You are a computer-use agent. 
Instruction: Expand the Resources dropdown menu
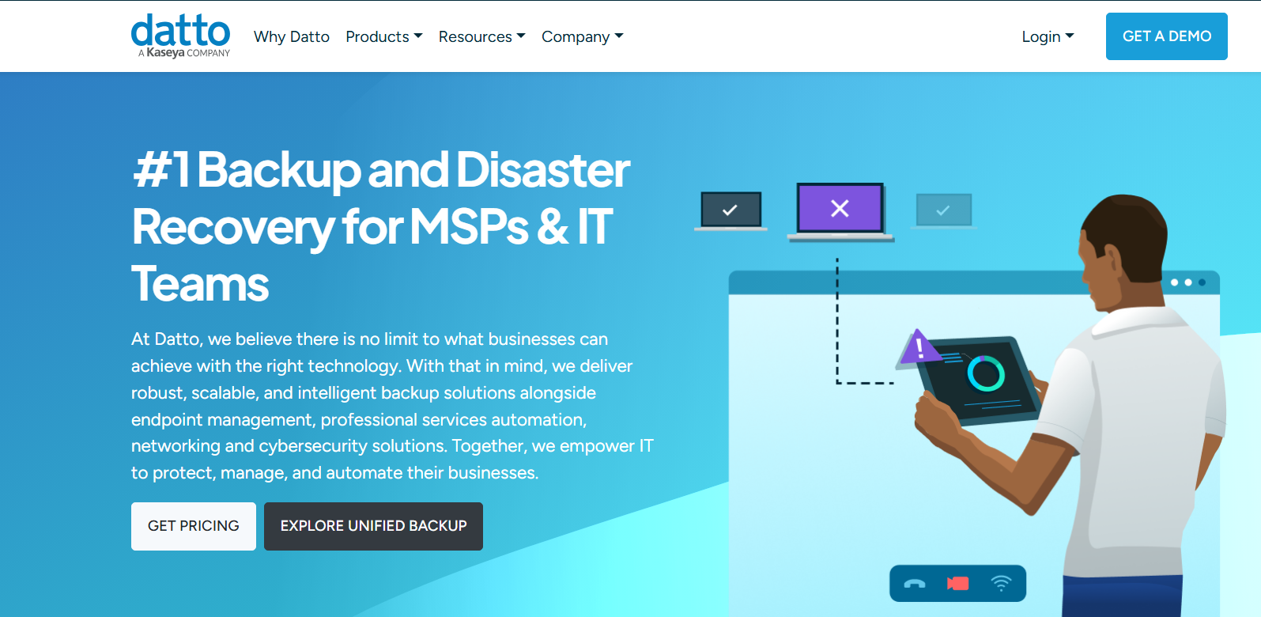(x=481, y=36)
